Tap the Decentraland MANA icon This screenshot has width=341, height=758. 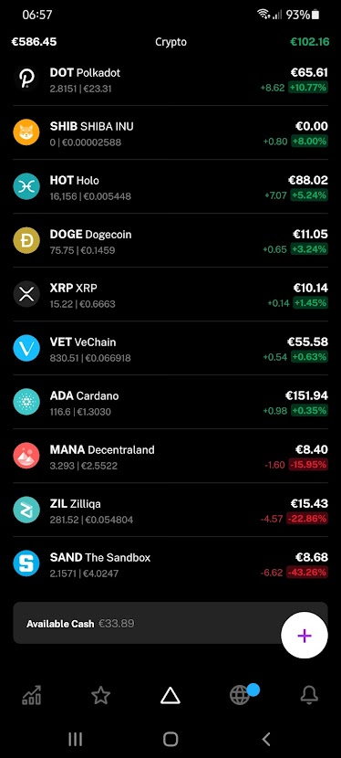pyautogui.click(x=26, y=456)
